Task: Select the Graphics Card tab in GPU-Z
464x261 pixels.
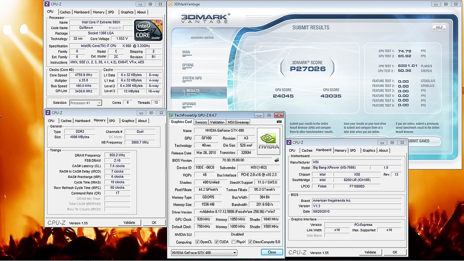Action: tap(181, 122)
